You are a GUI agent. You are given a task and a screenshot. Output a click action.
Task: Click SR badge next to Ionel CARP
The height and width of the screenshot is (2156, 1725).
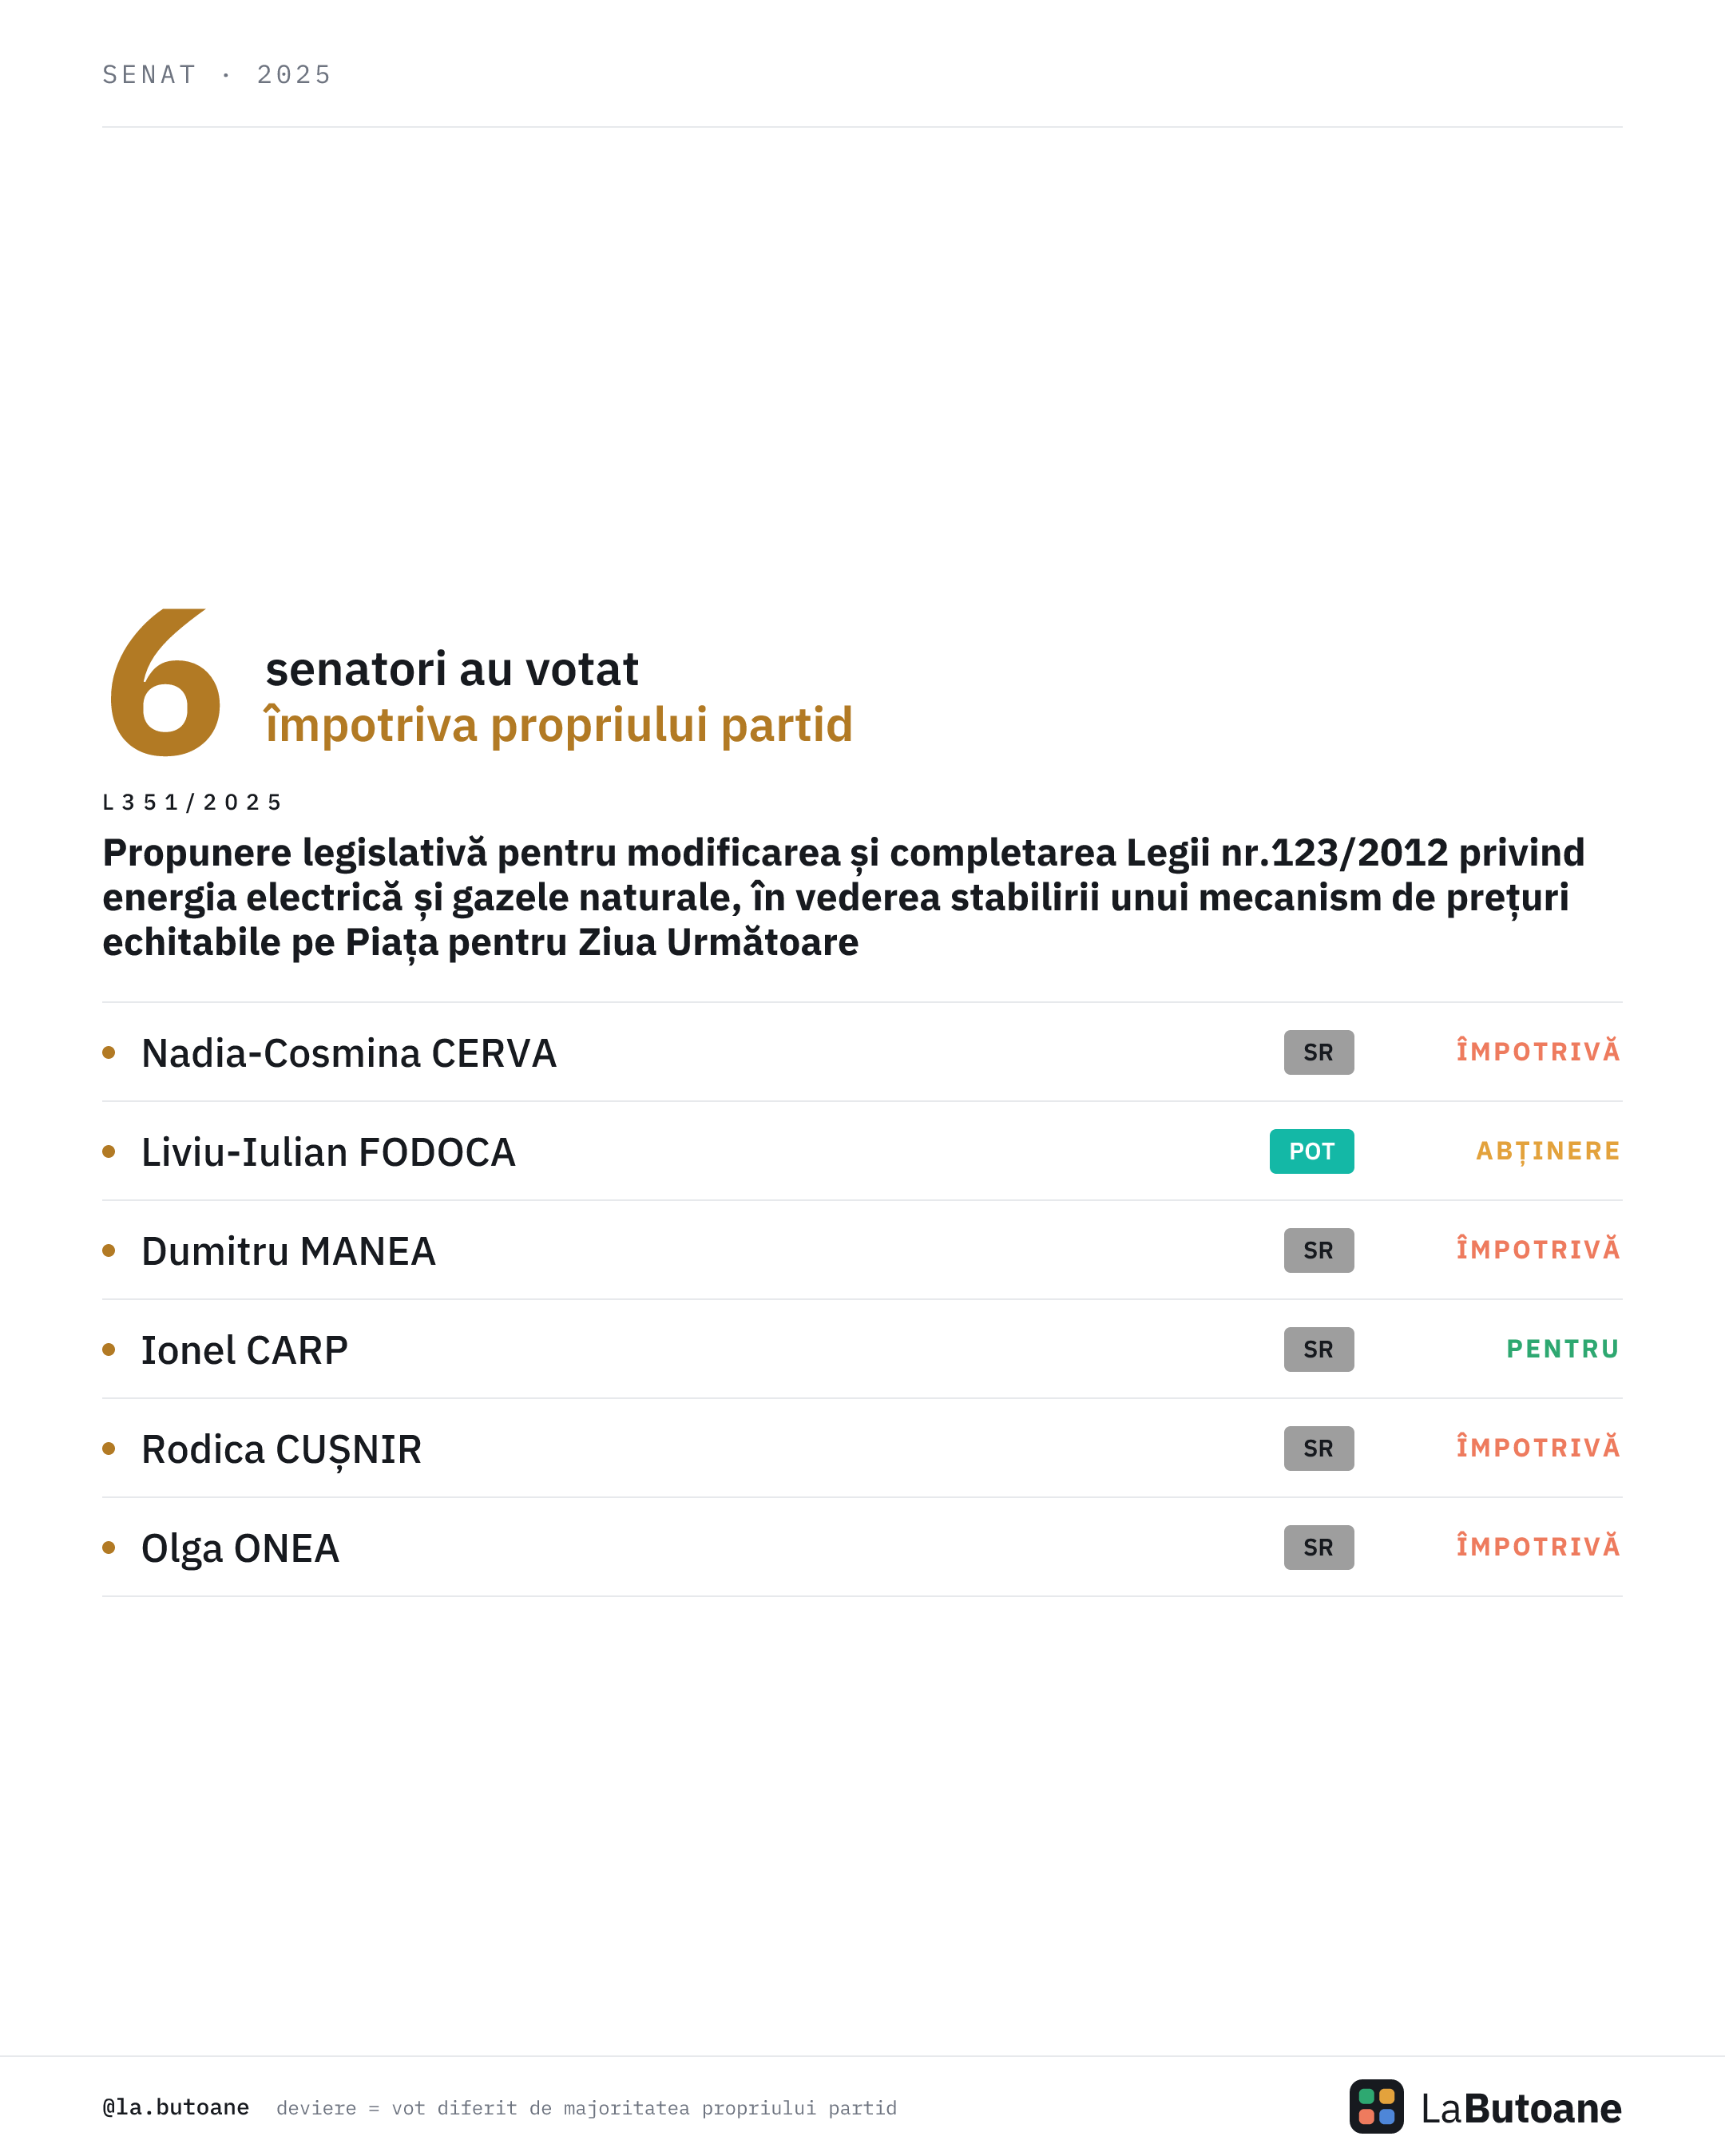pos(1318,1349)
